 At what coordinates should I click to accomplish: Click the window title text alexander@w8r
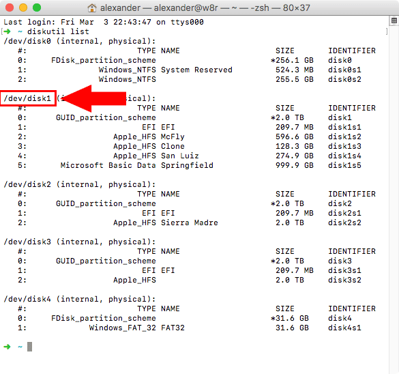pos(186,8)
